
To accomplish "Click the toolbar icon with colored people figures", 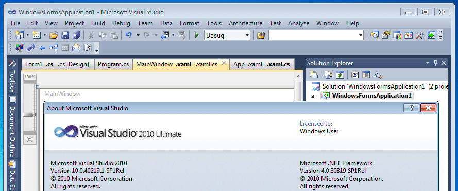I will pyautogui.click(x=397, y=36).
